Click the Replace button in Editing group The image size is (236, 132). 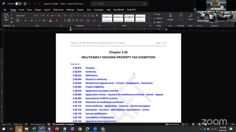pyautogui.click(x=158, y=18)
